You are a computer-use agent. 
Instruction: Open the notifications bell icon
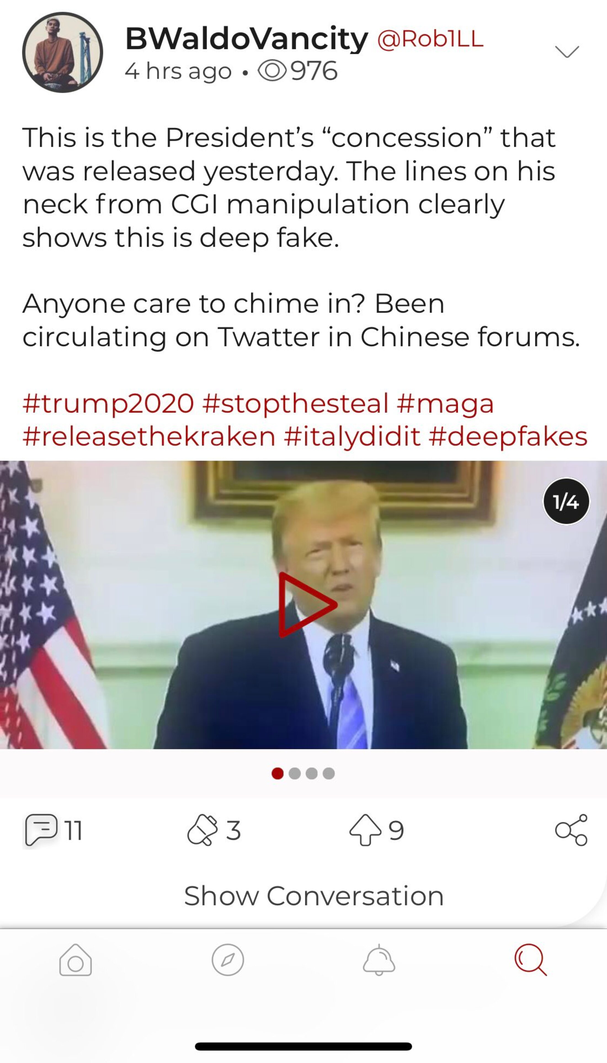[x=379, y=960]
